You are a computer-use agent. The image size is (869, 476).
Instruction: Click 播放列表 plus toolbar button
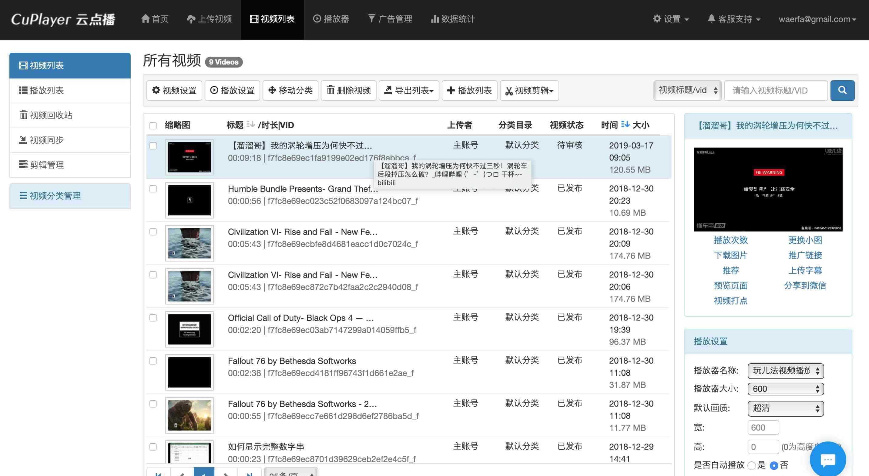(x=469, y=90)
